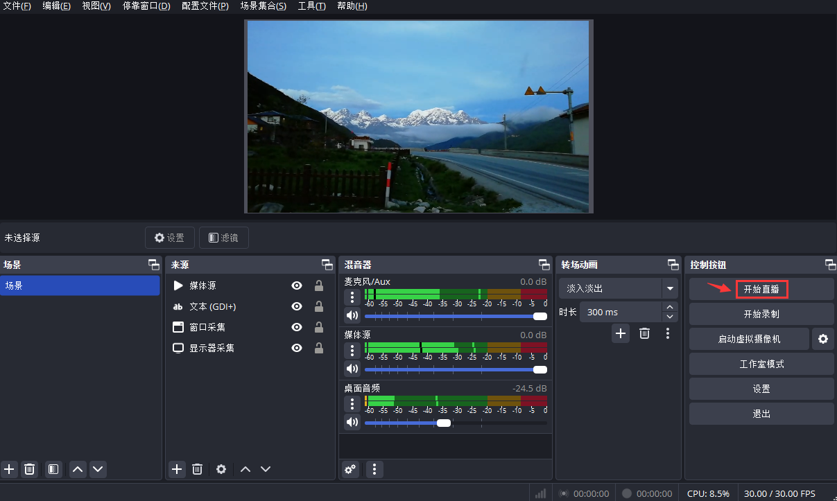
Task: Open source properties gear in 来源 panel
Action: [221, 469]
